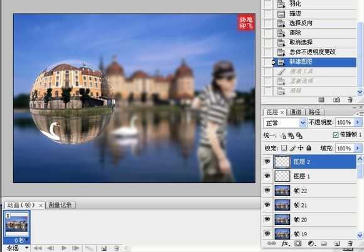The image size is (364, 252).
Task: Hide 图层 2 using its eye icon
Action: tap(267, 161)
